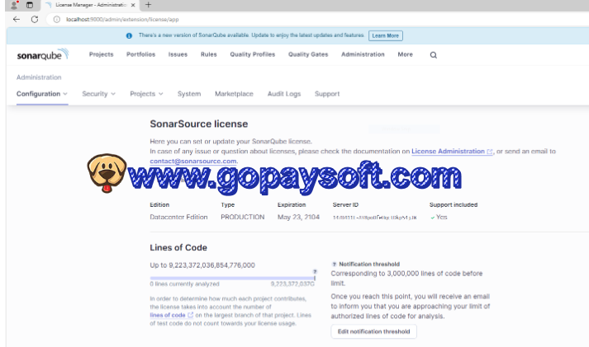Open the tab actions icon
589x347 pixels.
tap(30, 5)
